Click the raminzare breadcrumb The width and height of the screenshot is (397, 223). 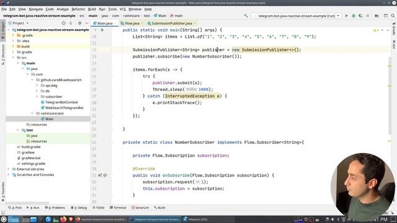(x=132, y=15)
